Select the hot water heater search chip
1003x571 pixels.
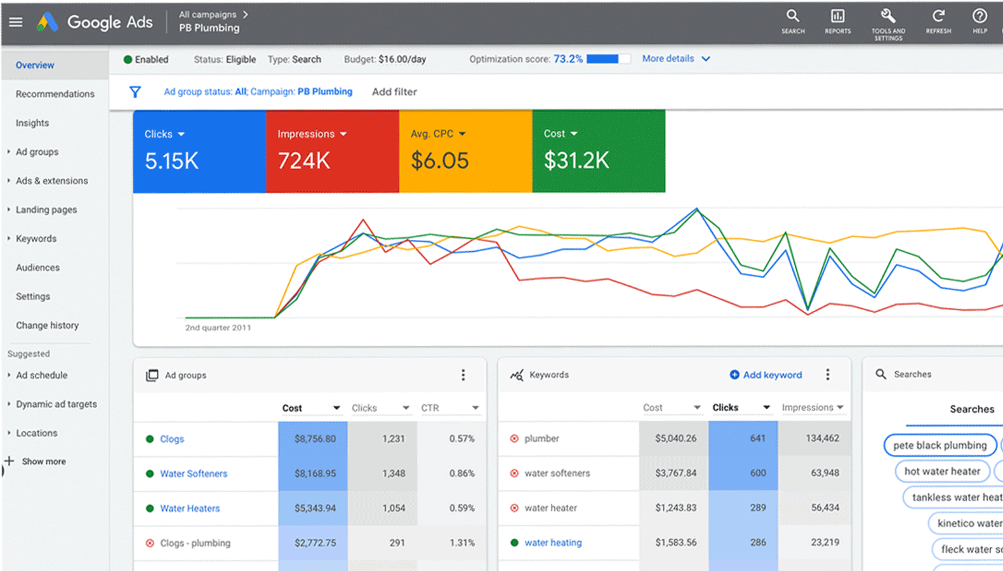[x=942, y=471]
